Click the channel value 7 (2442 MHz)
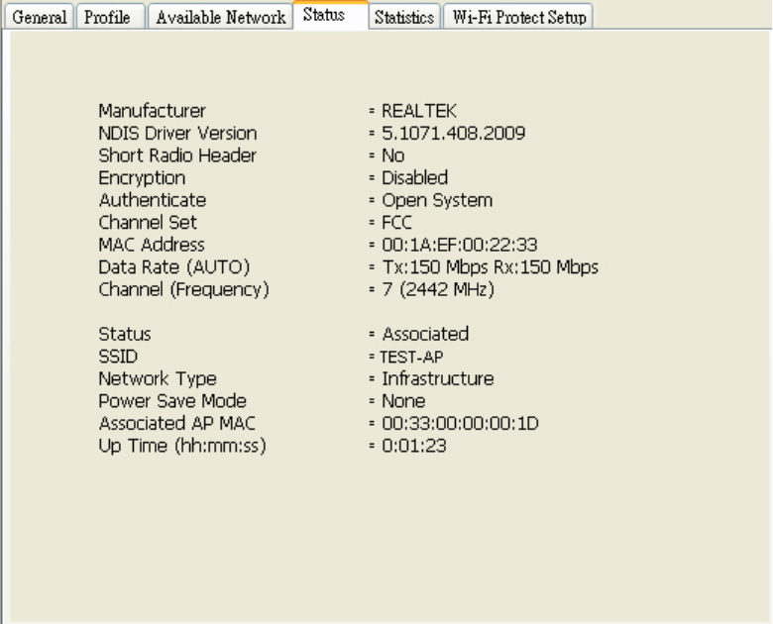 438,289
